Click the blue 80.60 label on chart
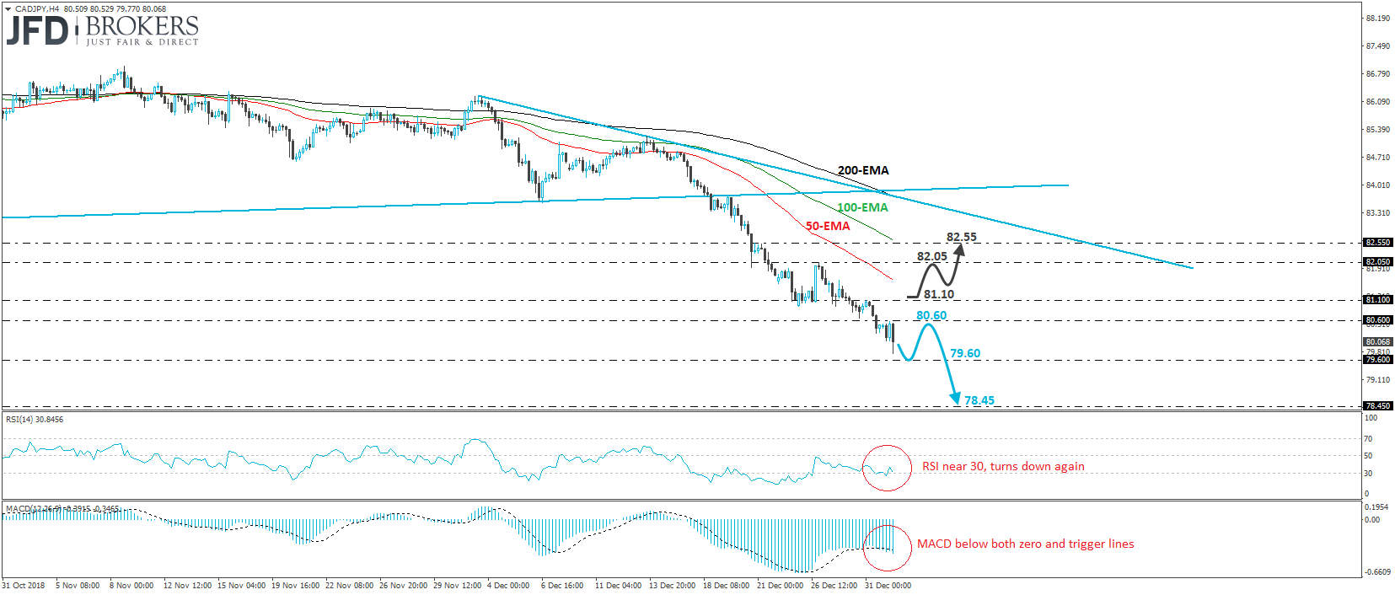Viewport: 1395px width, 595px height. click(931, 315)
